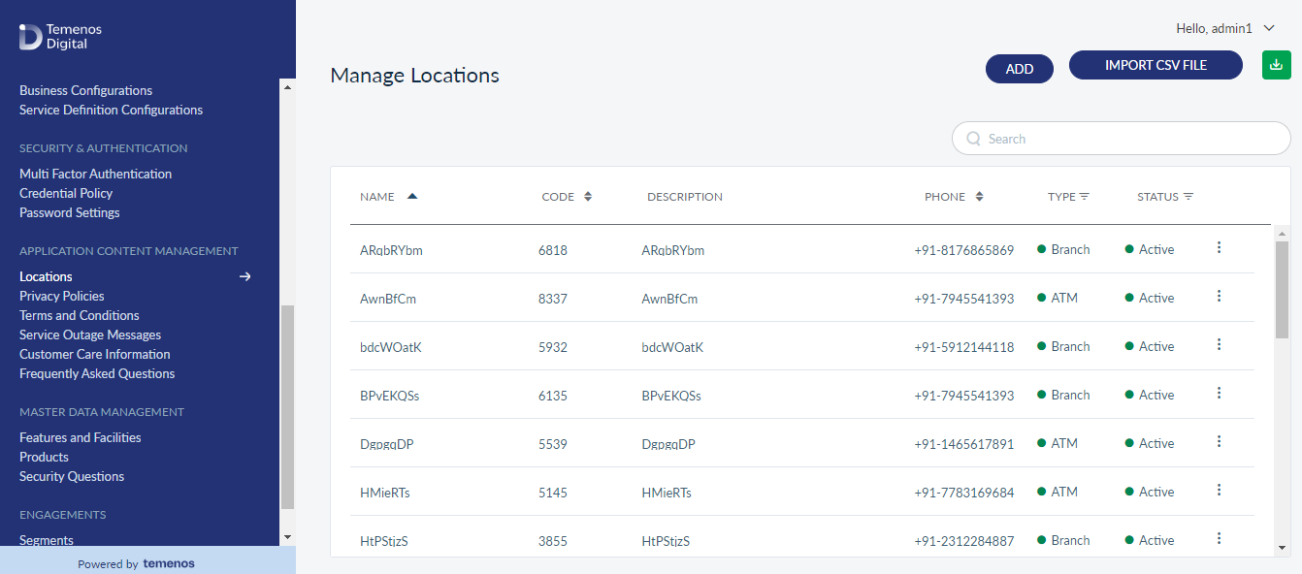Go to Frequently Asked Questions section
The height and width of the screenshot is (574, 1302).
97,373
